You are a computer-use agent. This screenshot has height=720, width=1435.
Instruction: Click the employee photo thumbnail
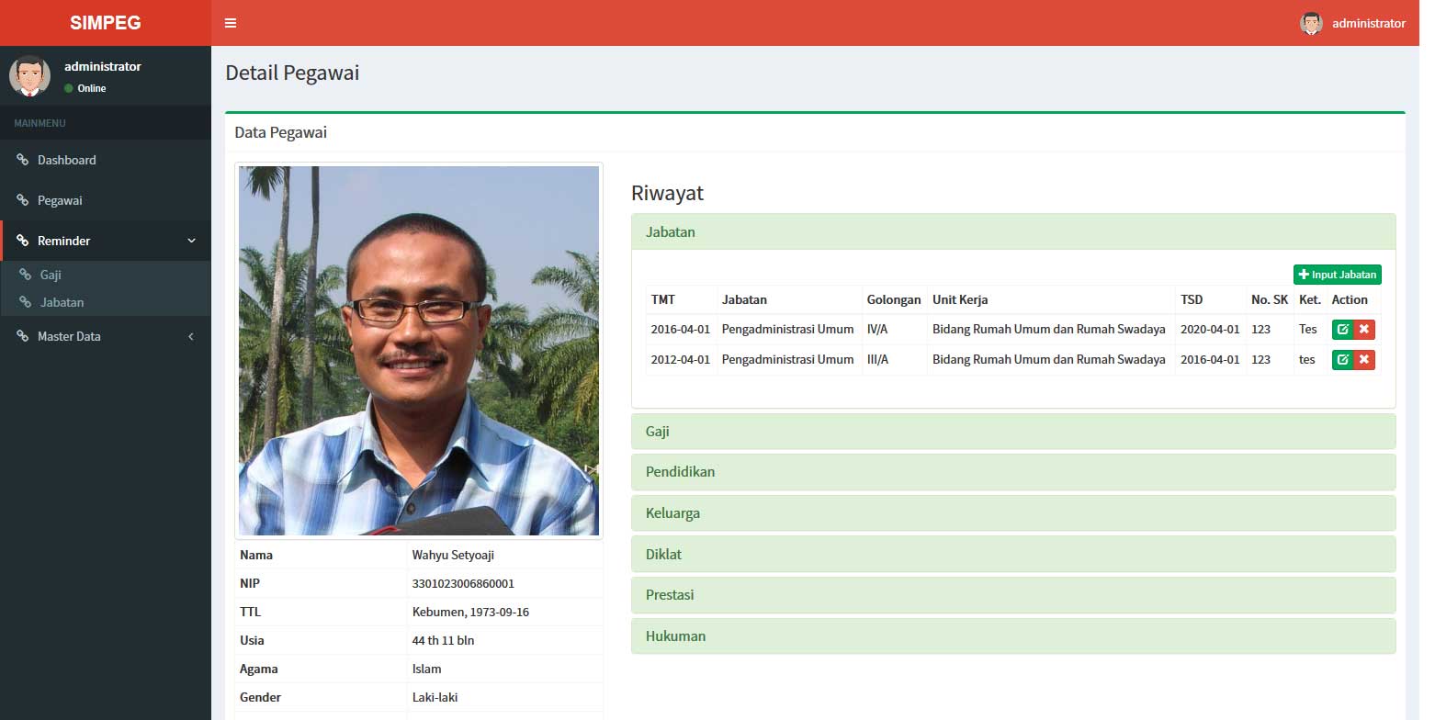[x=419, y=350]
